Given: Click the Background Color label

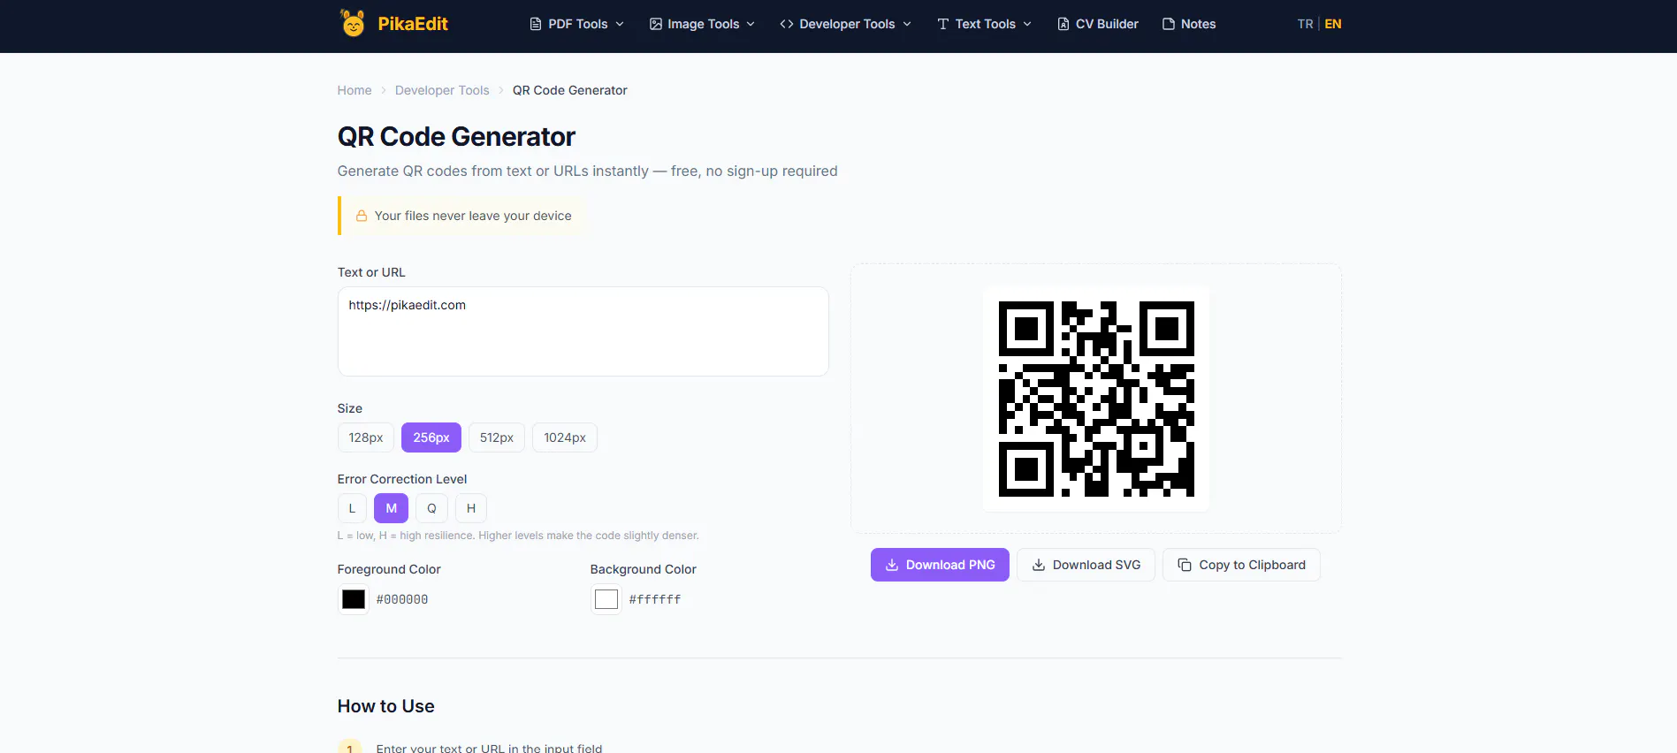Looking at the screenshot, I should 644,569.
